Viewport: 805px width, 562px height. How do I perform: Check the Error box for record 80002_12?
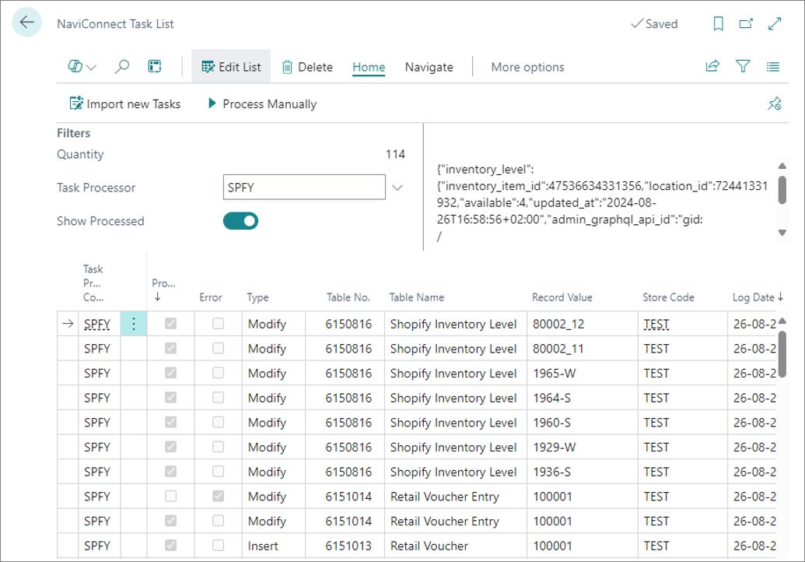click(x=219, y=324)
